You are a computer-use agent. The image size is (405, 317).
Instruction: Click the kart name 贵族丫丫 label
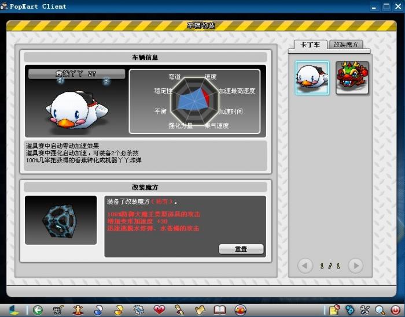76,74
